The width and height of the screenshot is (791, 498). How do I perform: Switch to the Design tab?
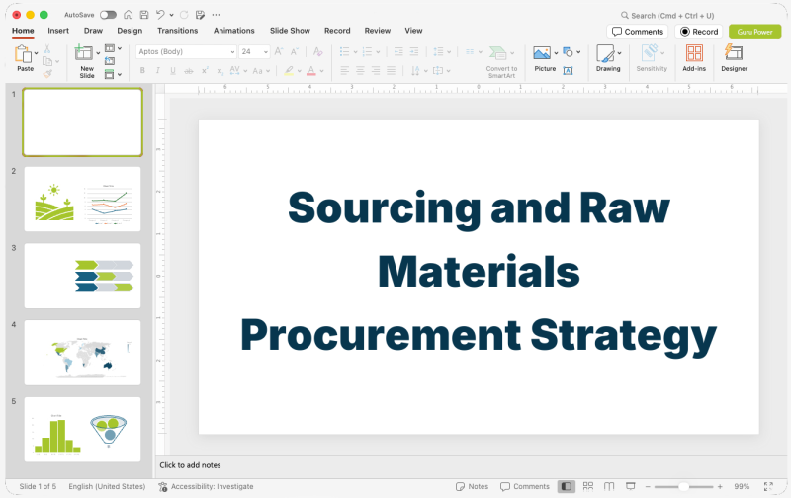pos(130,31)
